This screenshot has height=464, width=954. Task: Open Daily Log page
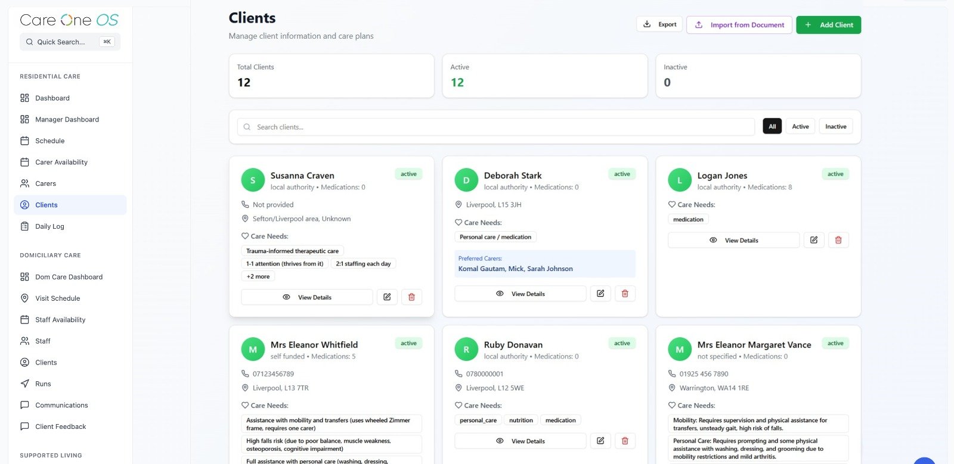[x=70, y=226]
